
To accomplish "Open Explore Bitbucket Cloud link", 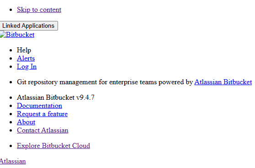I will [x=53, y=146].
